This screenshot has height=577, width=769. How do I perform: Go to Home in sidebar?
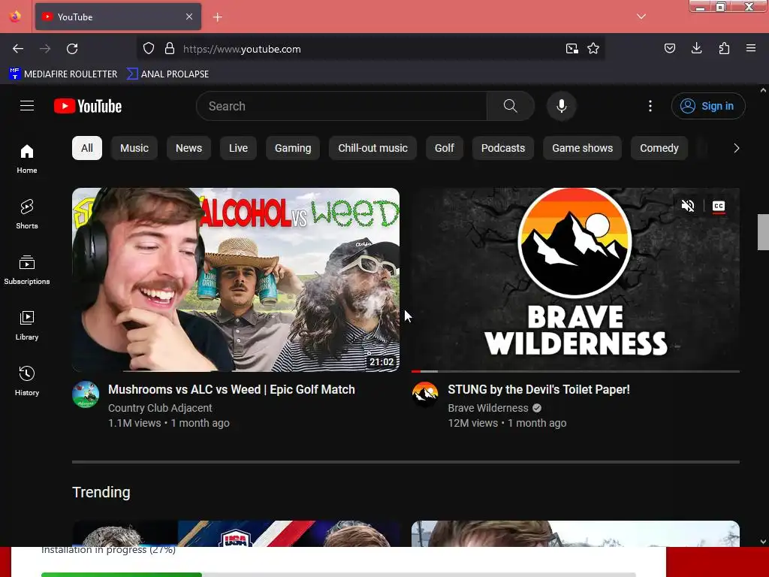click(x=27, y=159)
